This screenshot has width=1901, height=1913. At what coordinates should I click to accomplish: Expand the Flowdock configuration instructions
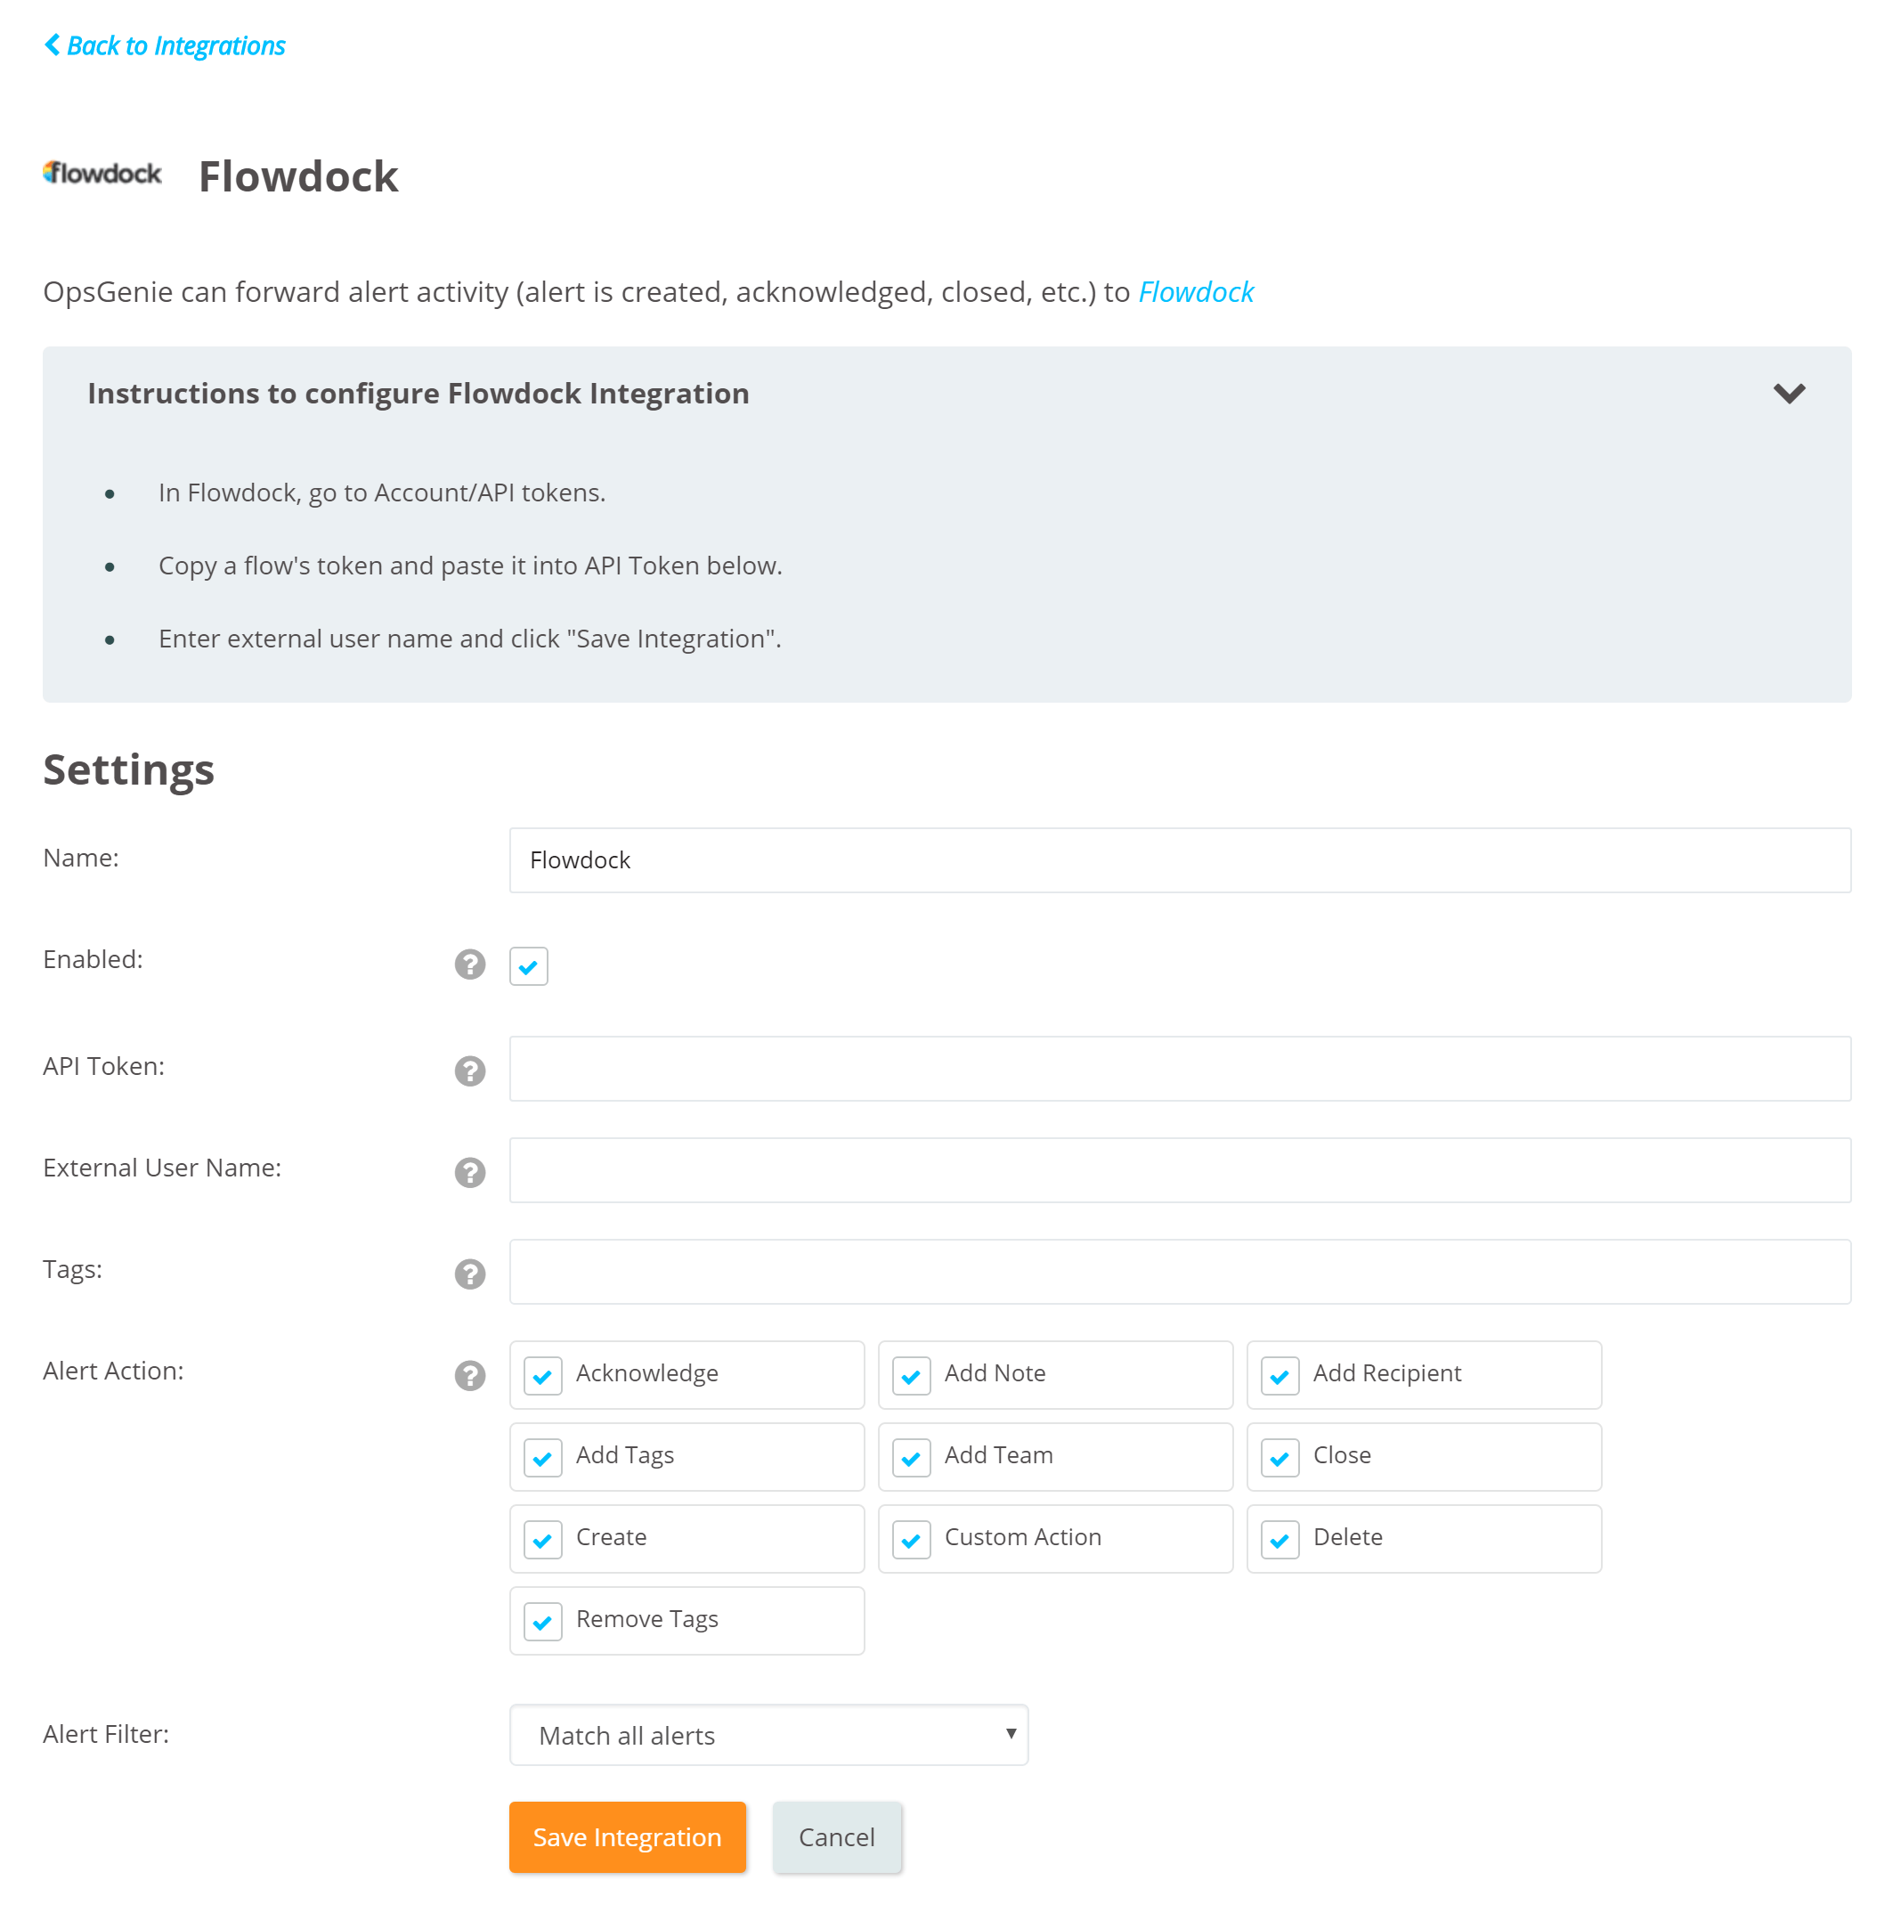pyautogui.click(x=1790, y=392)
